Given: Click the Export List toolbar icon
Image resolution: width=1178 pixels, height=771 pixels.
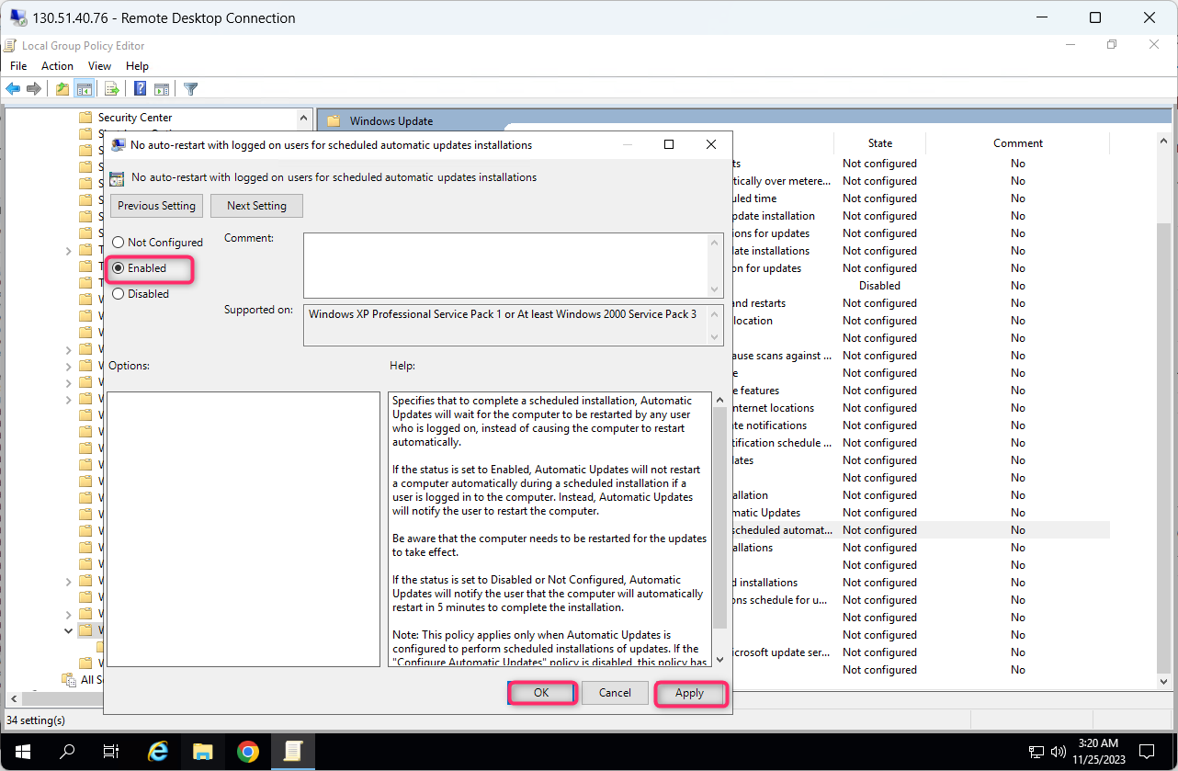Looking at the screenshot, I should click(112, 89).
